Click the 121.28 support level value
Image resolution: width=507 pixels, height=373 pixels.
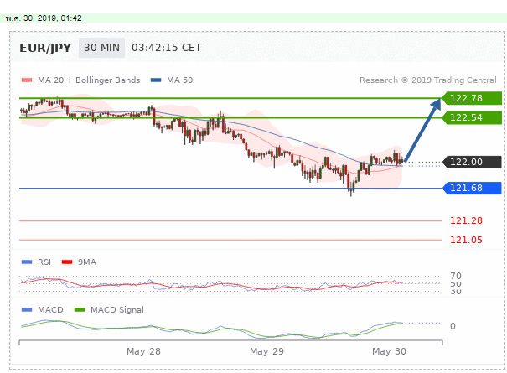[466, 220]
